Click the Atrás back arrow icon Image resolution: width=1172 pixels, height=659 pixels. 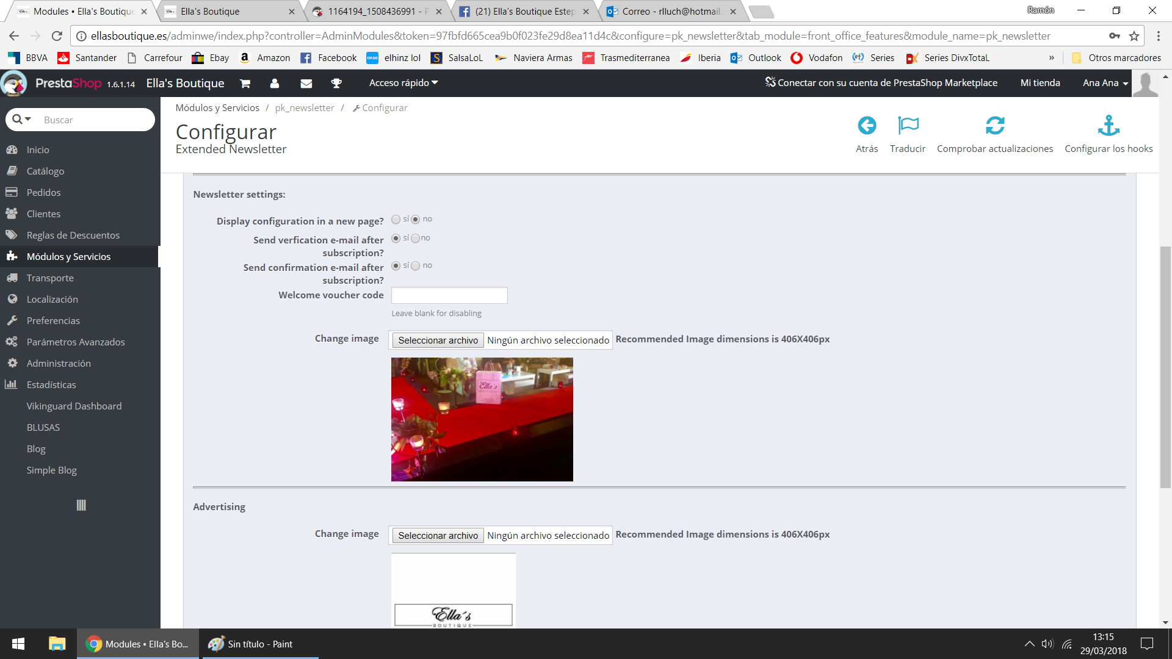(867, 126)
